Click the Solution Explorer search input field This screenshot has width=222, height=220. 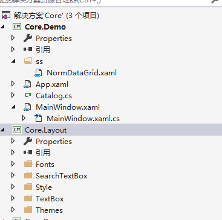tap(104, 2)
